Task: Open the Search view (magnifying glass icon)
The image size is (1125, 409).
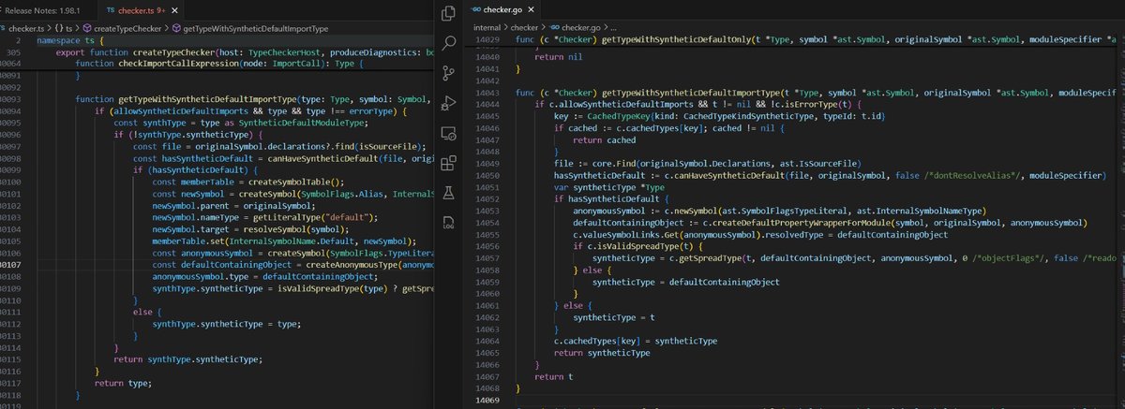Action: point(448,43)
